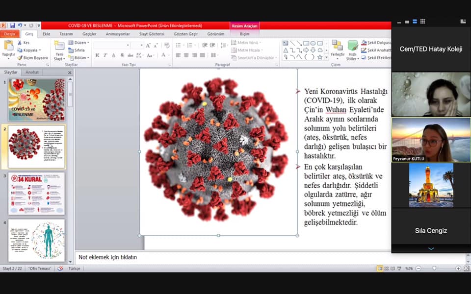Image resolution: width=471 pixels, height=294 pixels.
Task: Toggle italic (T) text formatting
Action: click(105, 55)
